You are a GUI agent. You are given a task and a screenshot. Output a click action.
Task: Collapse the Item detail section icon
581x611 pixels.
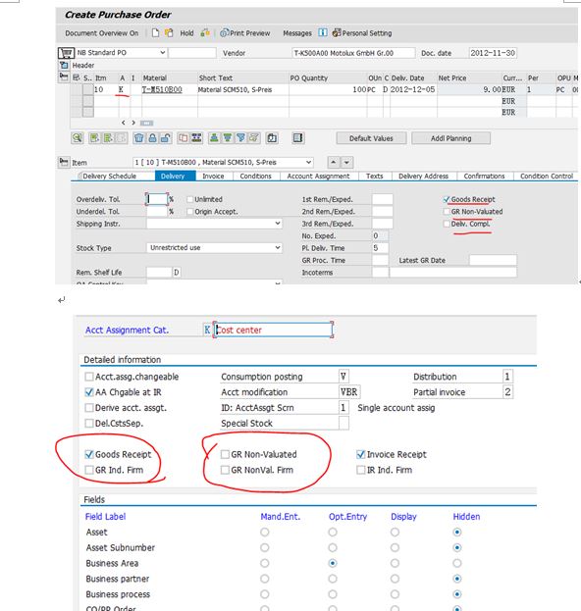click(64, 162)
